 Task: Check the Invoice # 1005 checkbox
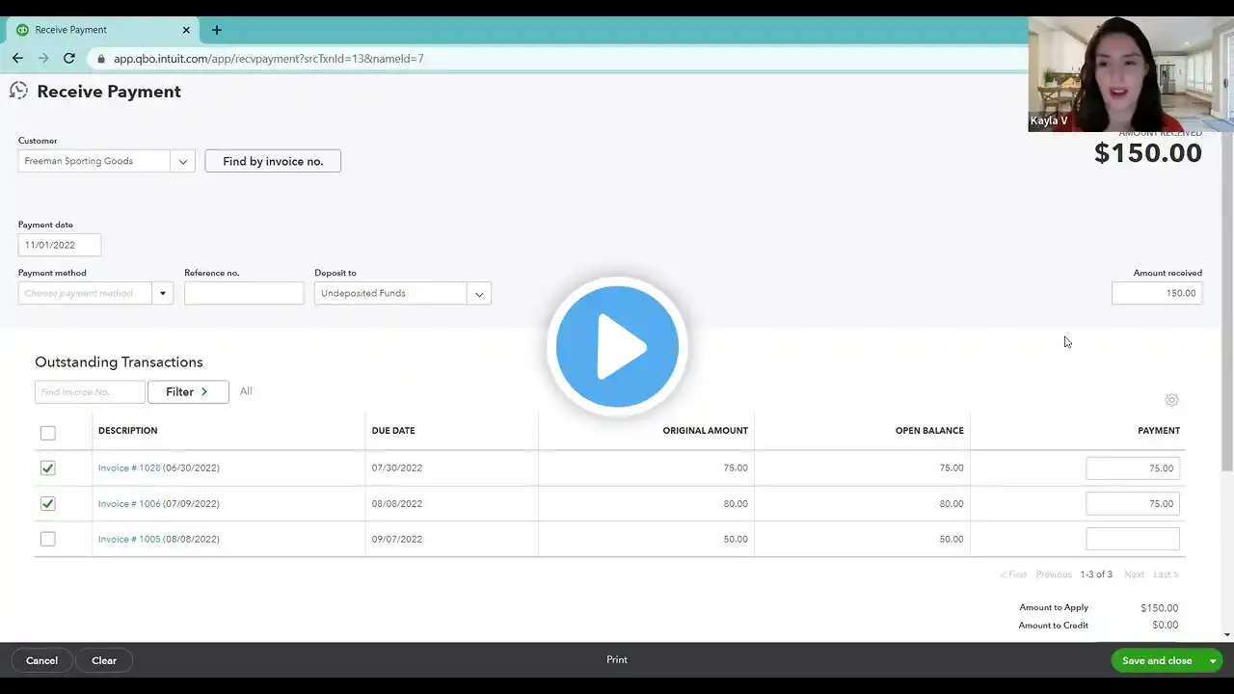(48, 539)
